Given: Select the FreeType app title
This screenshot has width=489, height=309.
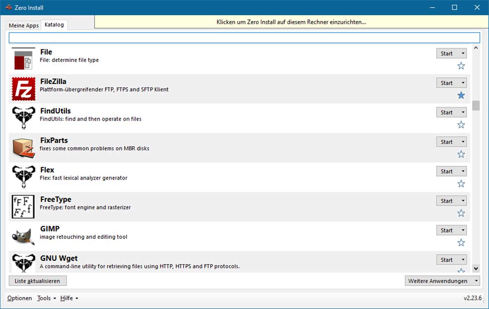Looking at the screenshot, I should click(x=56, y=199).
